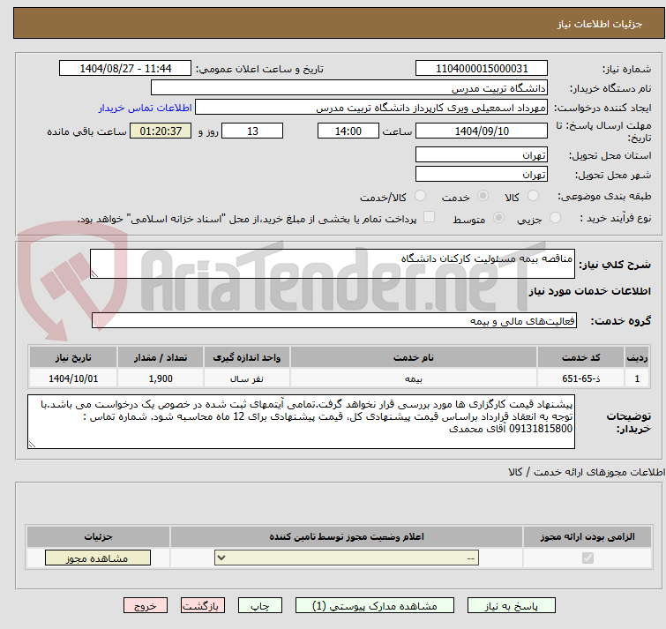The height and width of the screenshot is (629, 666).
Task: Toggle the اسناد خزانه اسلامی payment checkbox
Action: 430,217
